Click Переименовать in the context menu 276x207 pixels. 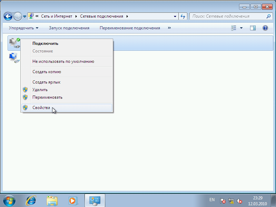pos(47,97)
